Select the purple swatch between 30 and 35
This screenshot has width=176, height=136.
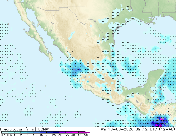tap(62, 132)
